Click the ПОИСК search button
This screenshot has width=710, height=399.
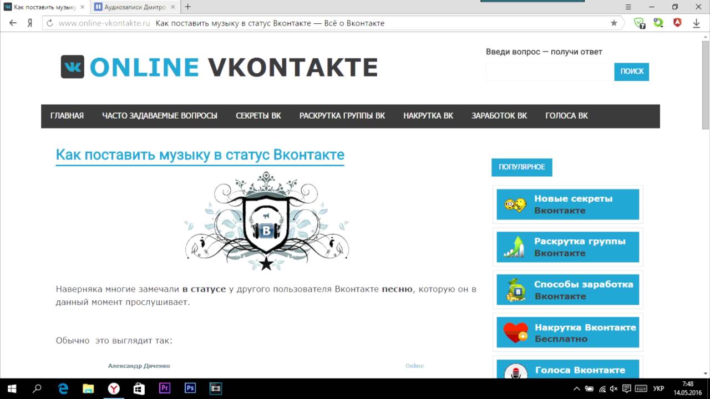tap(632, 71)
